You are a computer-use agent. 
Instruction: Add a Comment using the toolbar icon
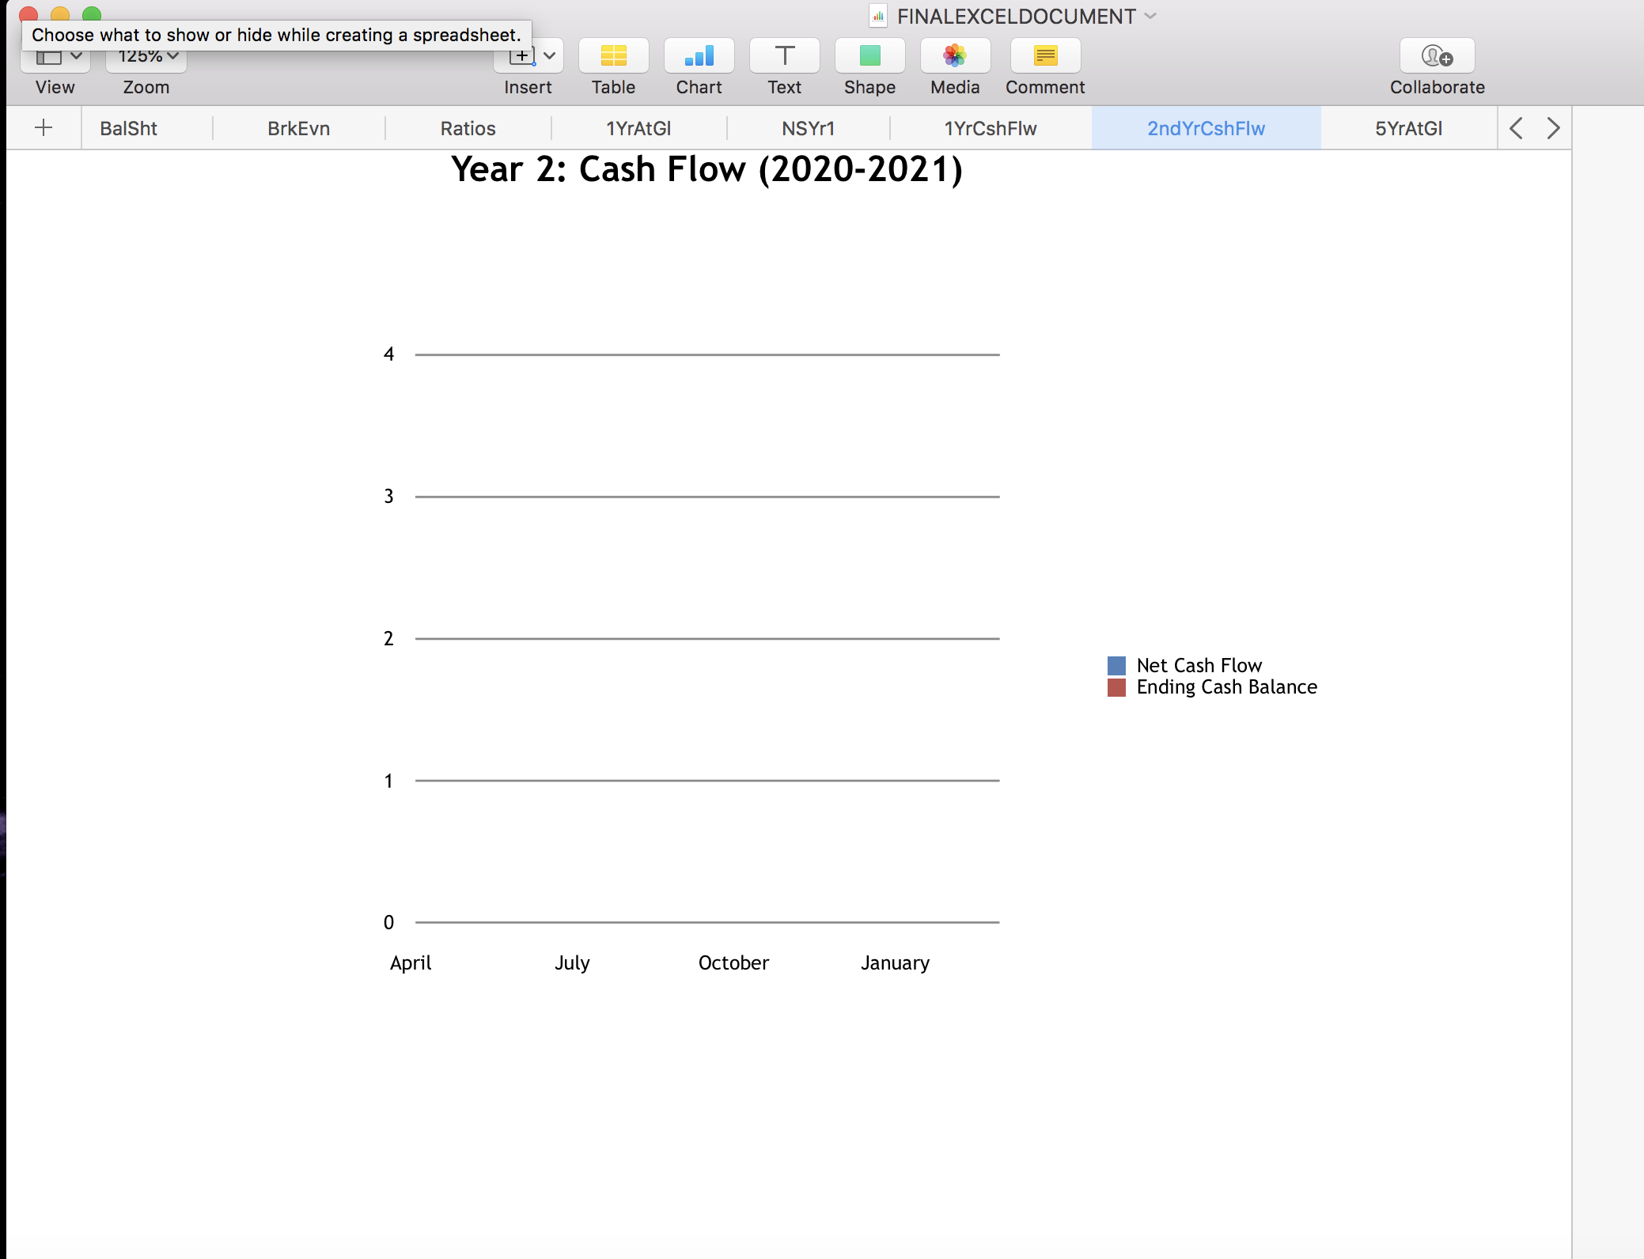(x=1045, y=55)
